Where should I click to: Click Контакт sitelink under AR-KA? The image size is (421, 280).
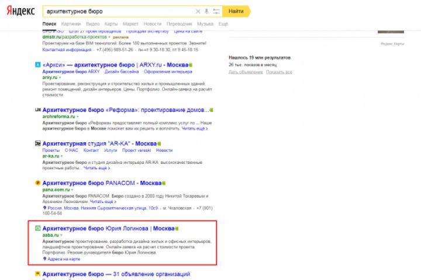tap(91, 150)
